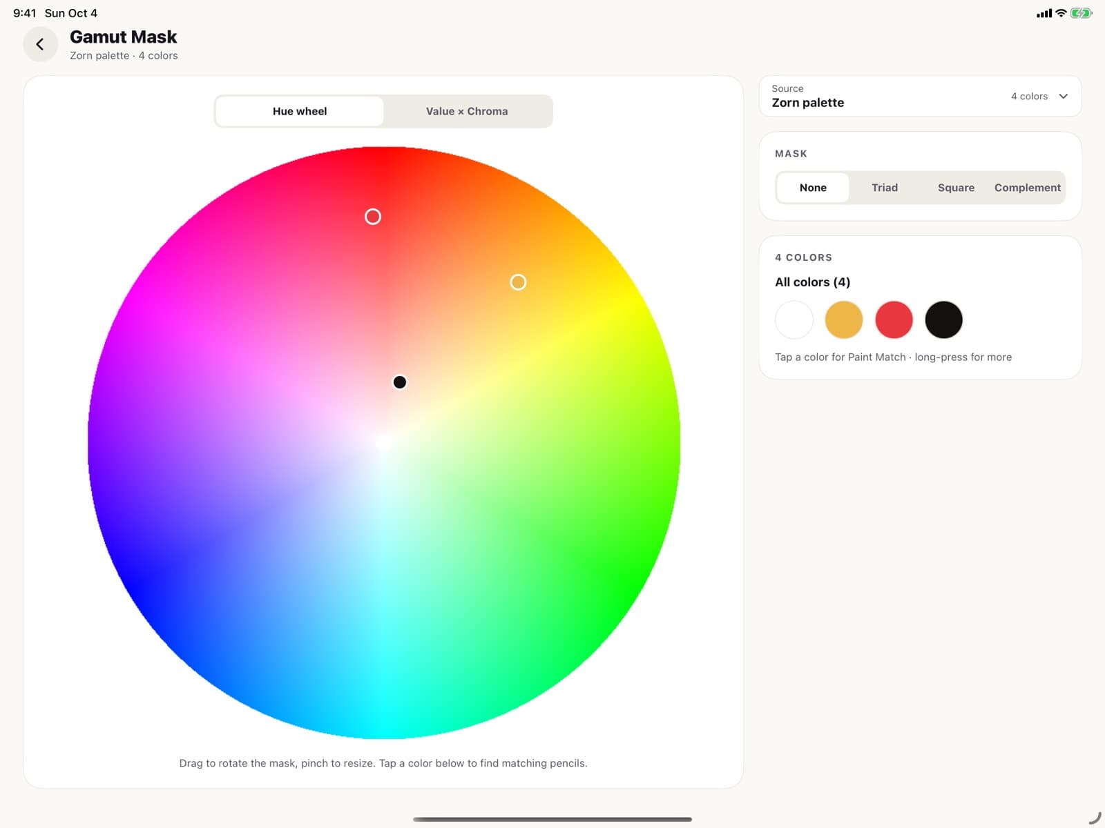Select the Complement mask option
Image resolution: width=1105 pixels, height=828 pixels.
1028,188
